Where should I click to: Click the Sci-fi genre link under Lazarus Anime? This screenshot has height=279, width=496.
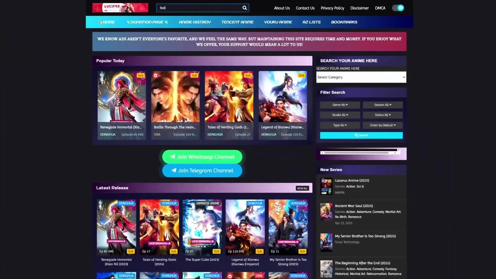[x=360, y=186]
